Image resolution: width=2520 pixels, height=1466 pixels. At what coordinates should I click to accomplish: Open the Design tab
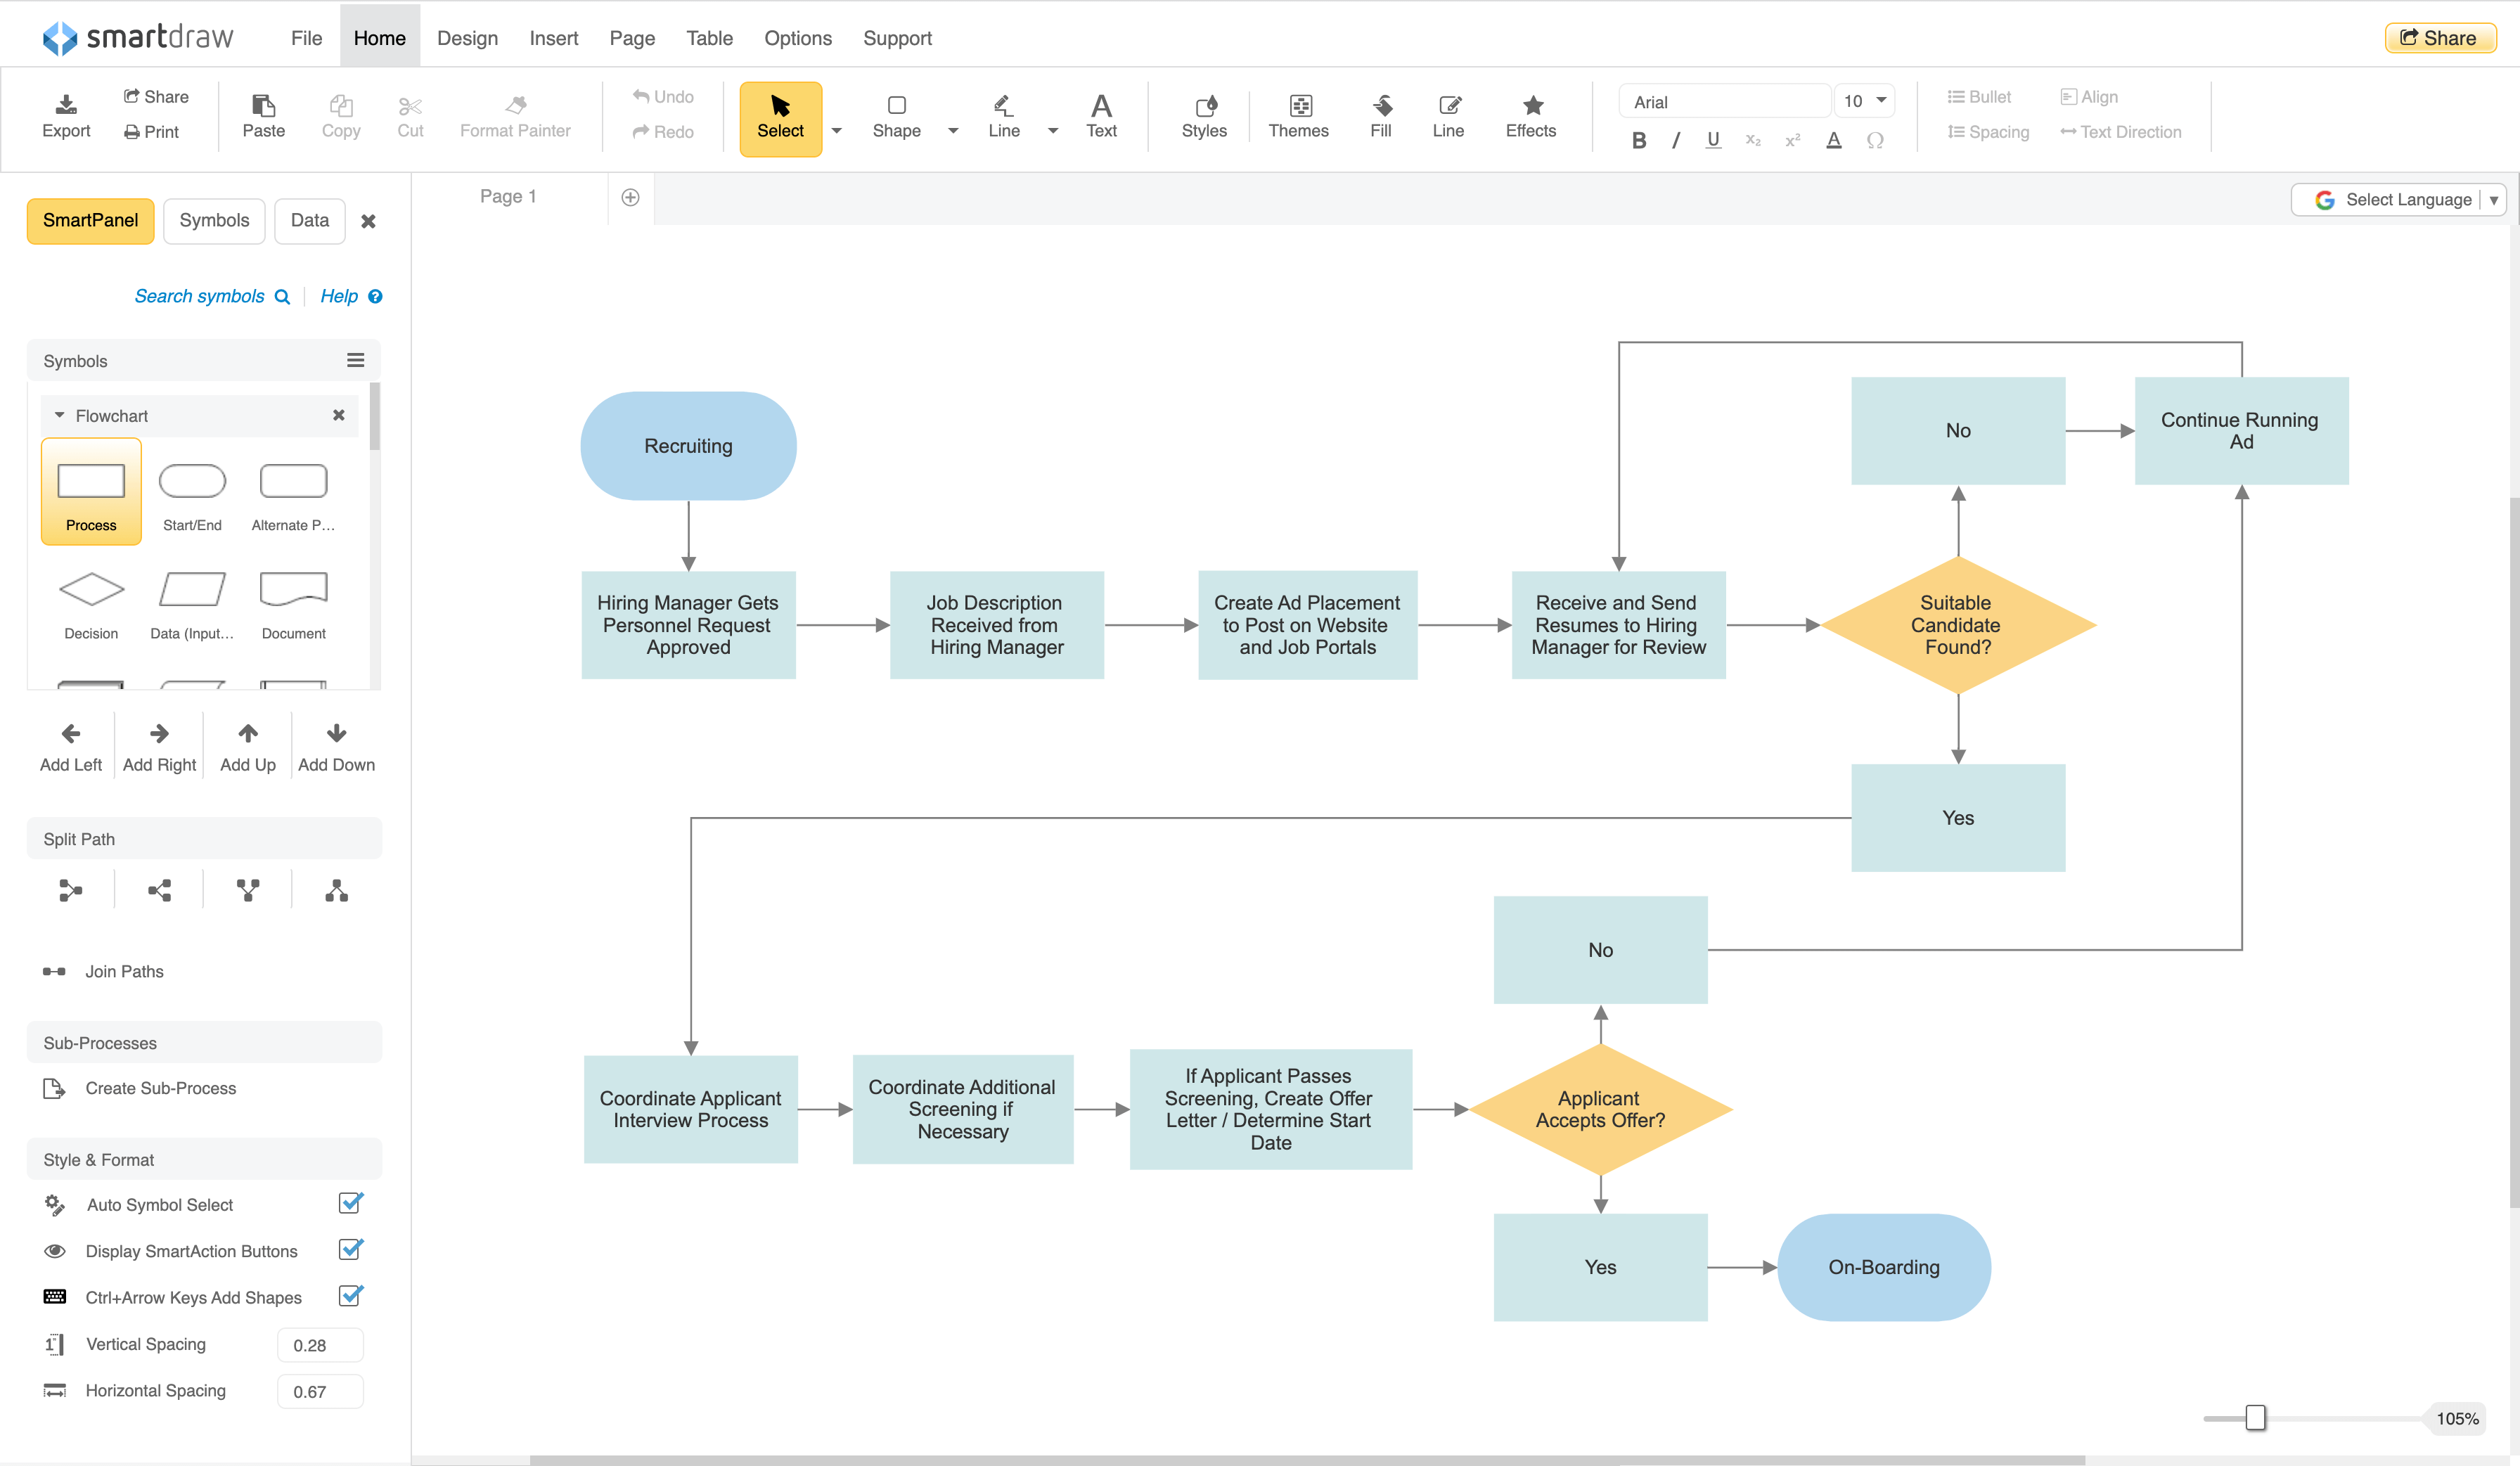(467, 38)
